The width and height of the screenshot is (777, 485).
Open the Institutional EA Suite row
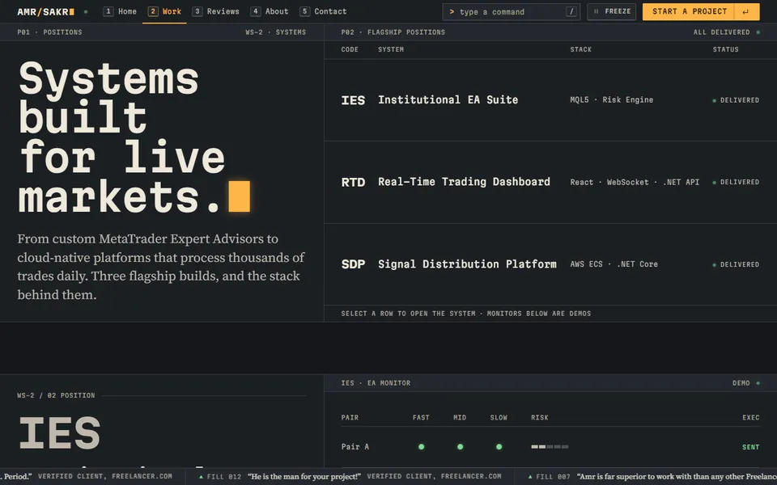coord(550,100)
